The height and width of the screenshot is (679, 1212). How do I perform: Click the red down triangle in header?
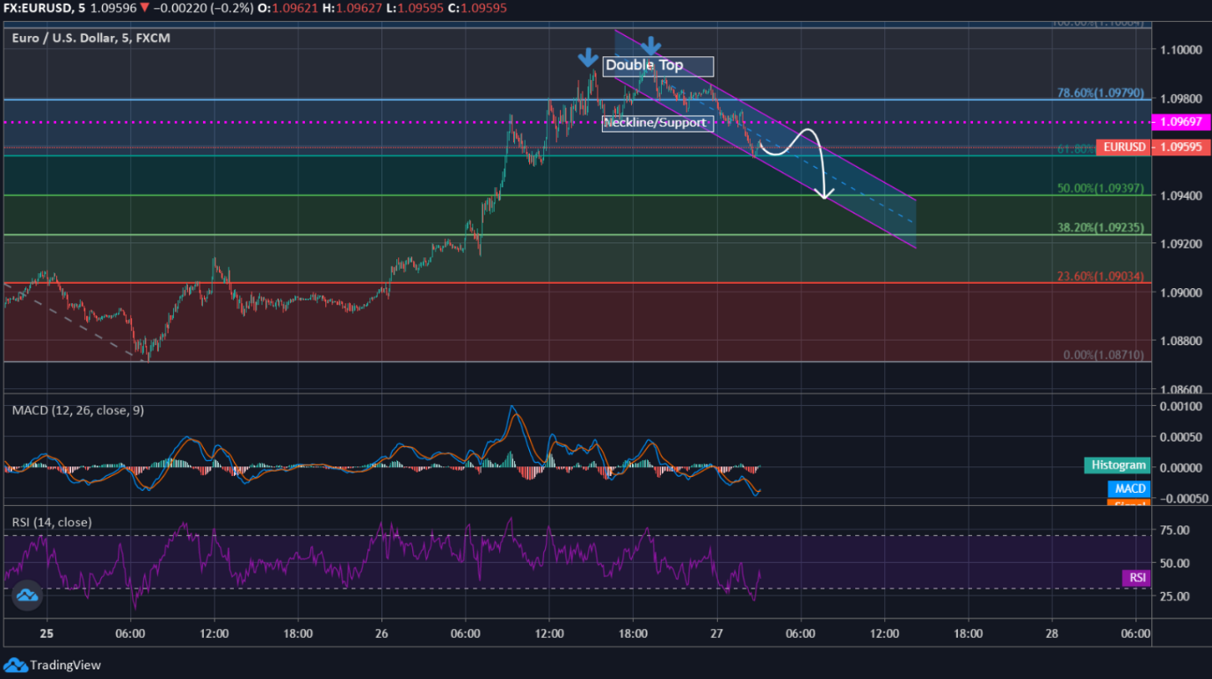pyautogui.click(x=144, y=8)
